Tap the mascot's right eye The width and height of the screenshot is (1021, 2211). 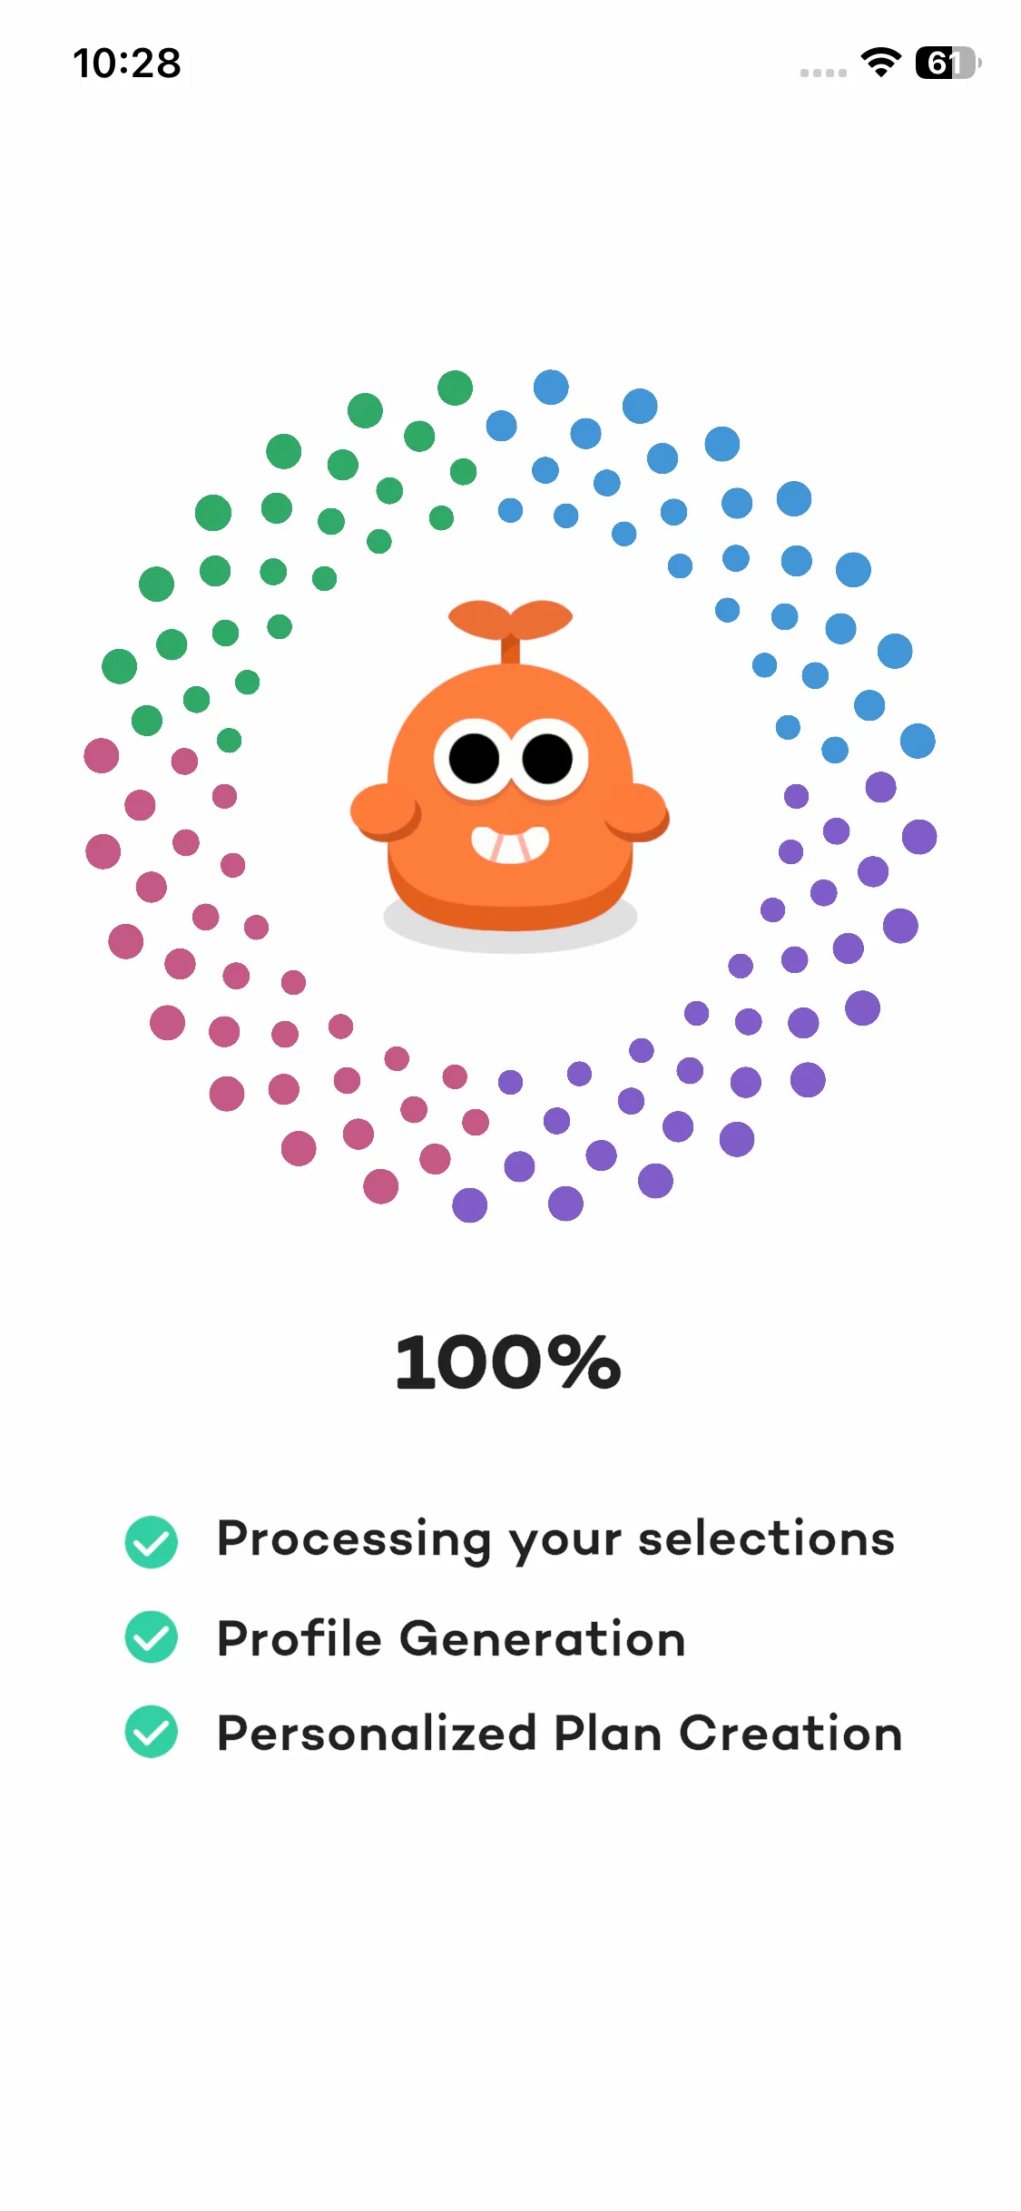point(547,758)
